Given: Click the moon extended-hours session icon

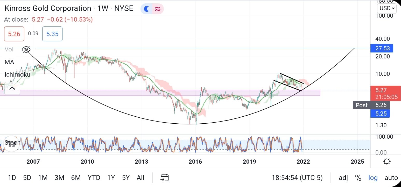Looking at the screenshot, I should click(x=147, y=9).
